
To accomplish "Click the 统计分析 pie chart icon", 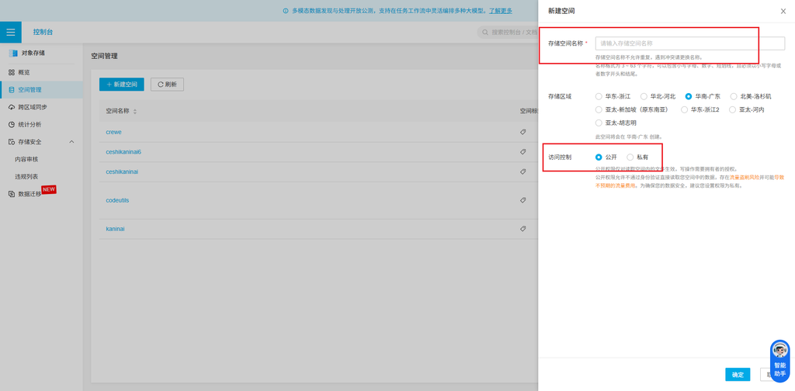I will (x=12, y=125).
